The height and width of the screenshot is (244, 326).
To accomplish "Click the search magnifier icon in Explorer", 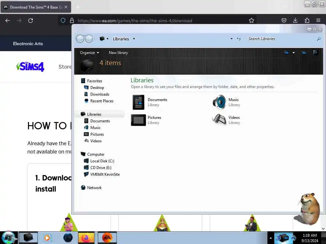I will [x=319, y=39].
